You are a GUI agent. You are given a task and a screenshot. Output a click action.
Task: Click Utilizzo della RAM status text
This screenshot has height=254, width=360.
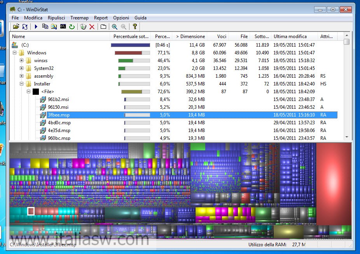pos(267,245)
